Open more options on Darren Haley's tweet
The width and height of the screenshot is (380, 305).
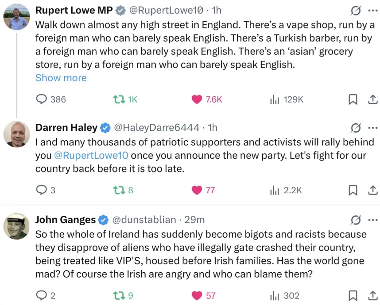point(373,128)
